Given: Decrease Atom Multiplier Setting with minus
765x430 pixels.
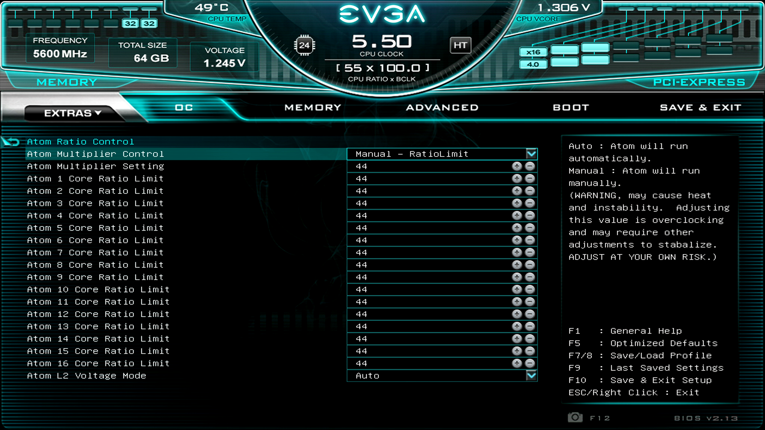Looking at the screenshot, I should (530, 166).
